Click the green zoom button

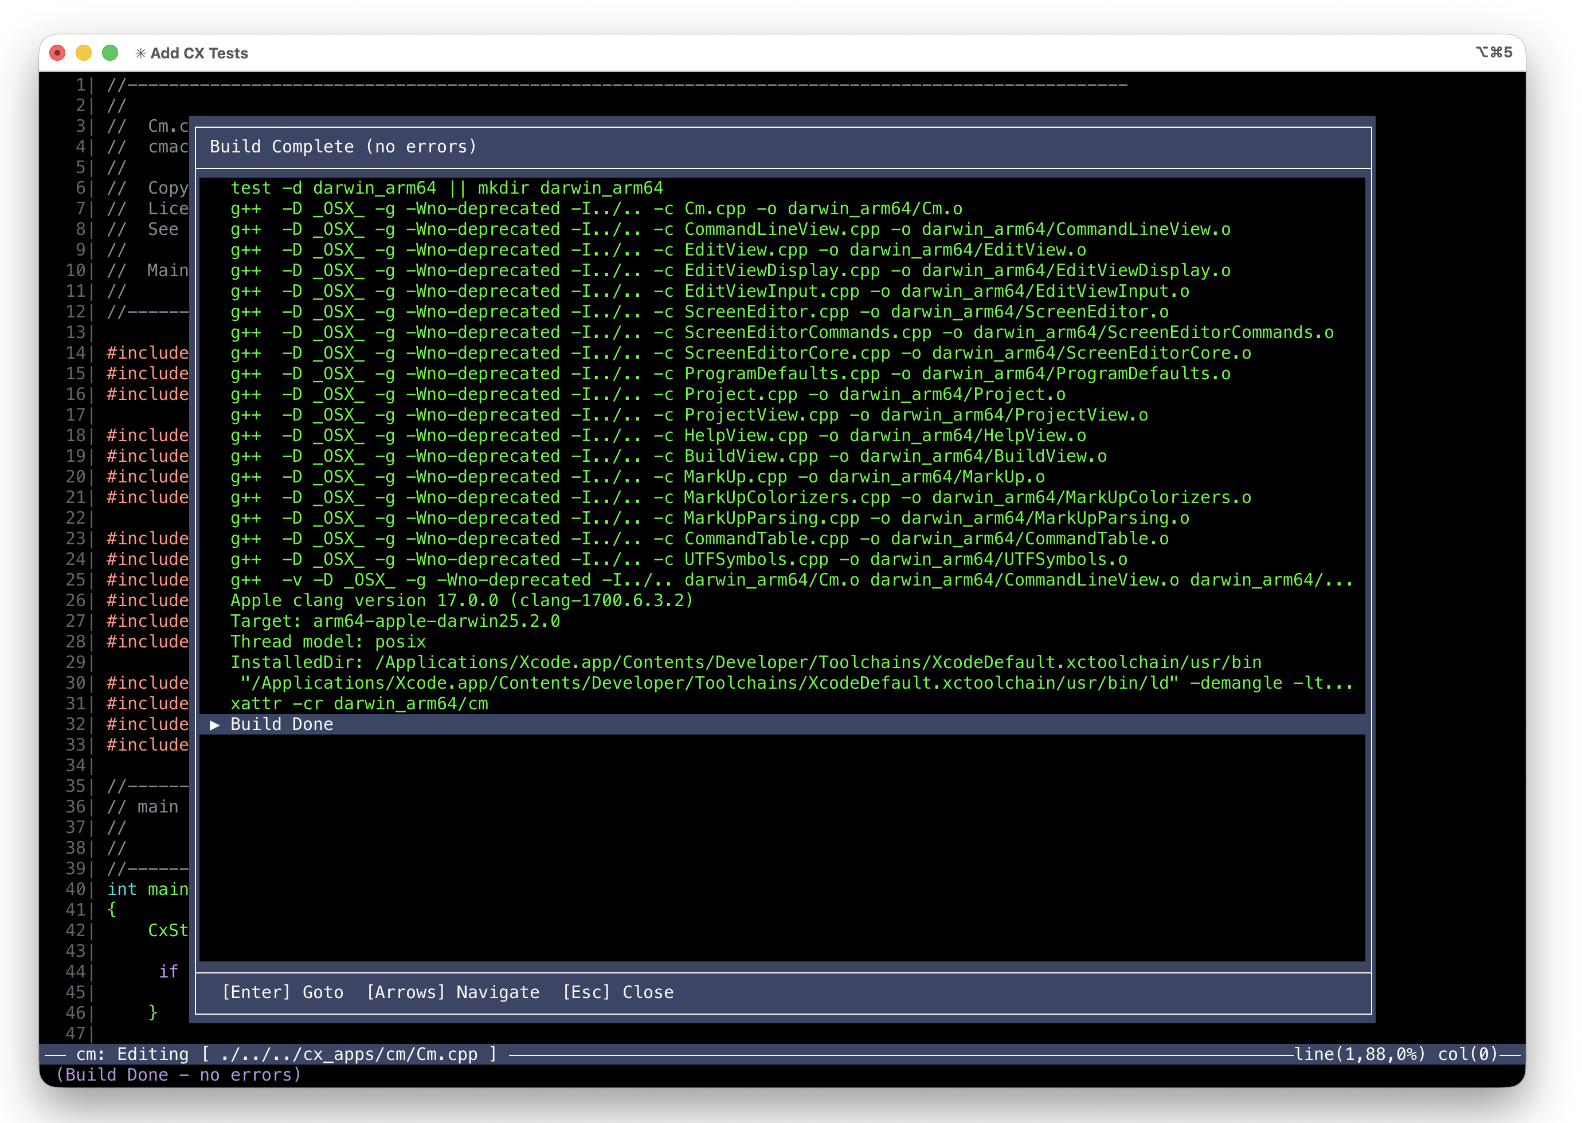[x=110, y=52]
